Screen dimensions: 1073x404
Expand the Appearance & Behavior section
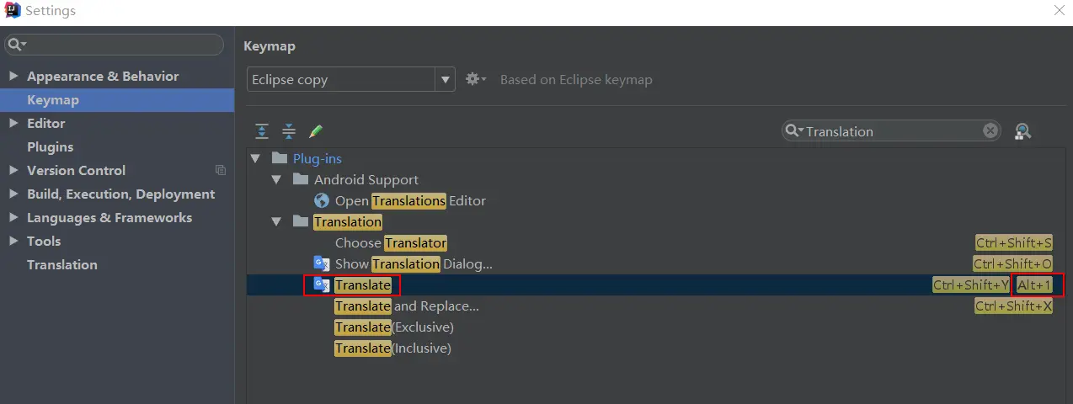pos(13,76)
